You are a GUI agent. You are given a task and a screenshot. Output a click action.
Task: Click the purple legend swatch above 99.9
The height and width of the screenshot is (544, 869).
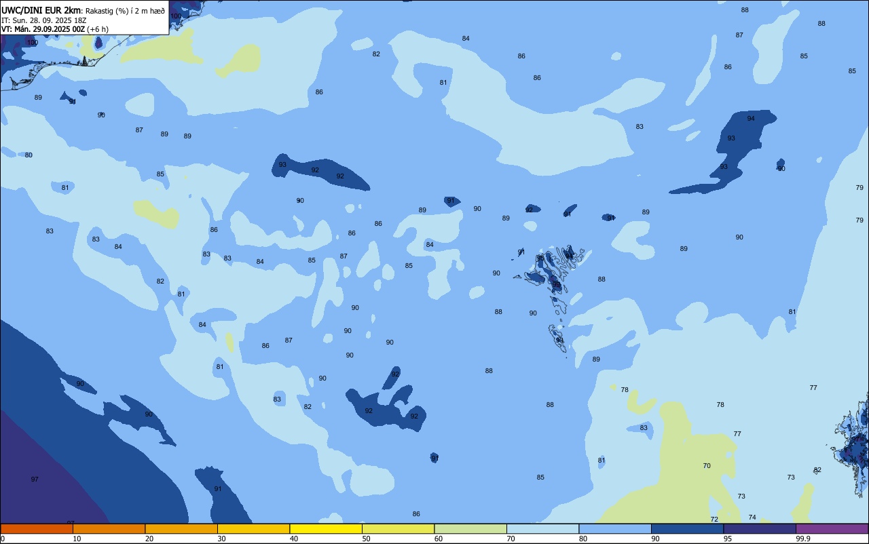pos(832,528)
